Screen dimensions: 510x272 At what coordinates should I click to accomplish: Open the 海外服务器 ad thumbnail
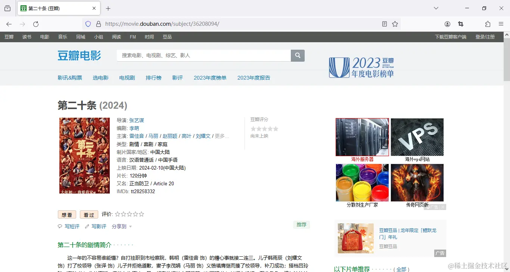[362, 137]
